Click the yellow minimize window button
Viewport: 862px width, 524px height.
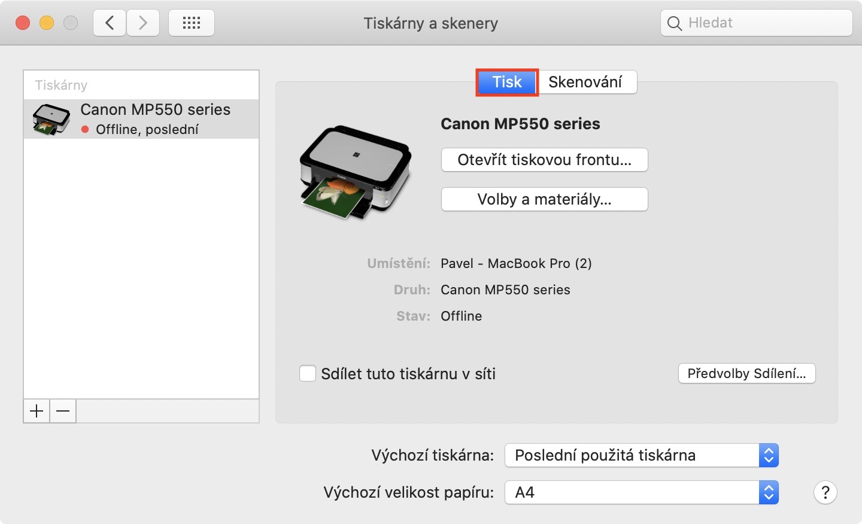(47, 23)
